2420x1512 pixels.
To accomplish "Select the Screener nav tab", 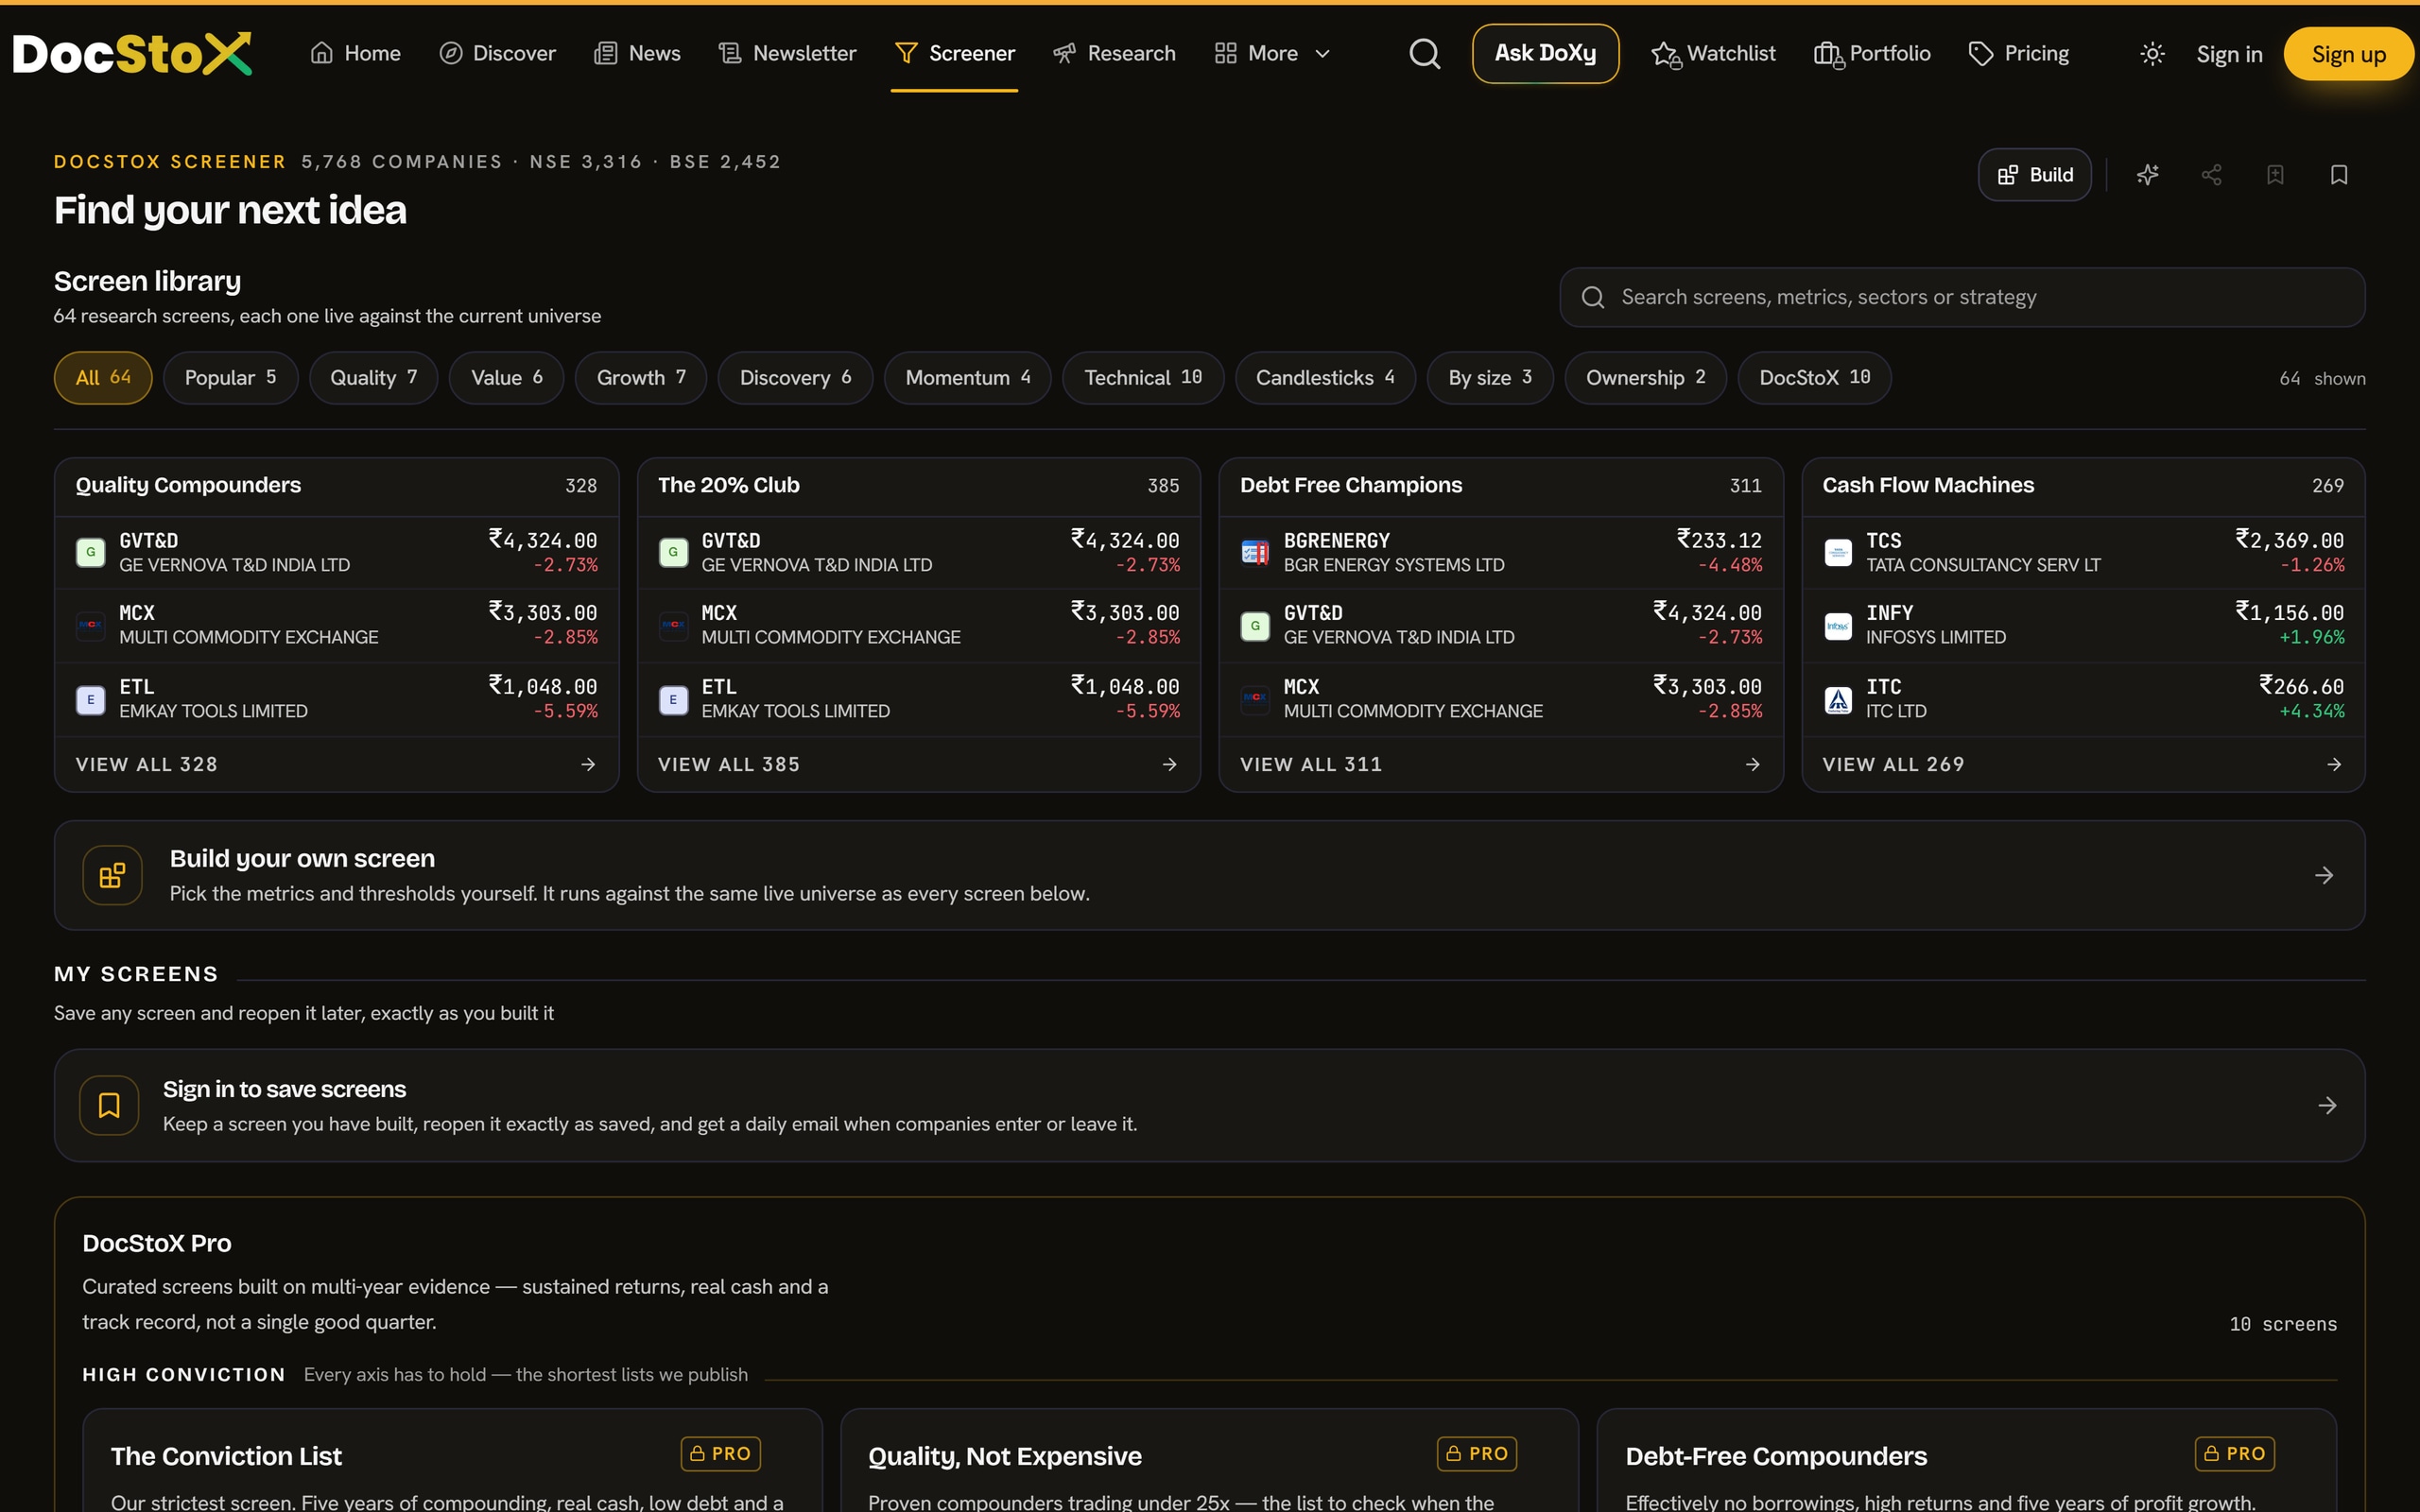I will tap(955, 54).
